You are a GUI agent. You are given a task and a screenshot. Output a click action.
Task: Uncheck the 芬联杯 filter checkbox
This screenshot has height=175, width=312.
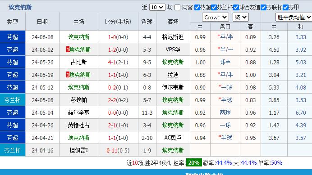(x=263, y=8)
